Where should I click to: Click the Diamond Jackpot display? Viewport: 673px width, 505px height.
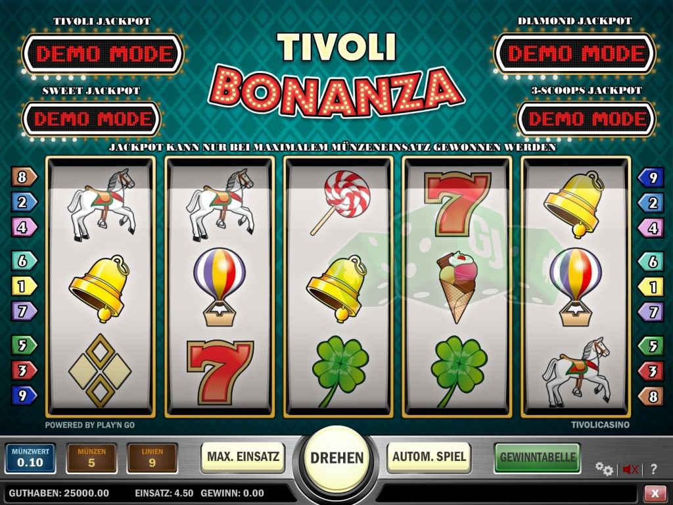point(575,54)
